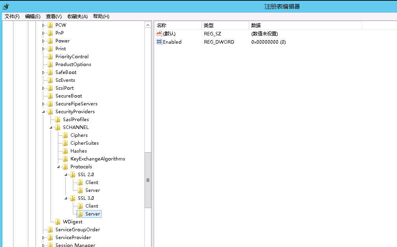Click the SecureBoot folder icon

tap(50, 96)
